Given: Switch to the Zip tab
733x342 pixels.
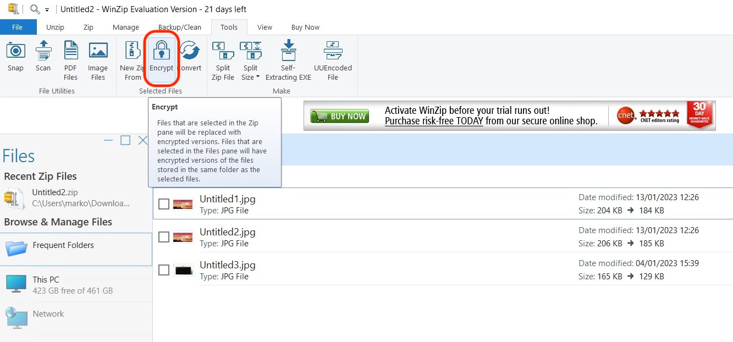Looking at the screenshot, I should pyautogui.click(x=88, y=27).
